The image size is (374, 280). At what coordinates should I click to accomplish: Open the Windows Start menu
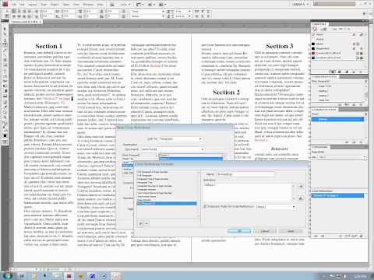click(7, 275)
